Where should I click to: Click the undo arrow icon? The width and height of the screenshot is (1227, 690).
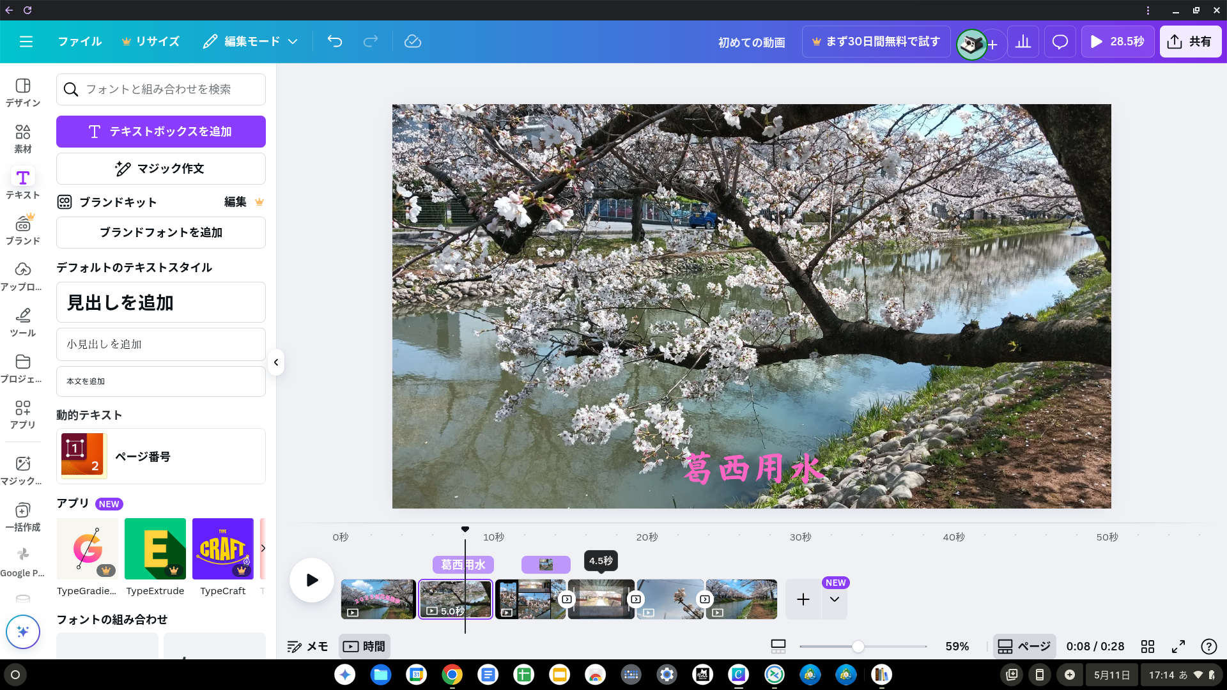335,42
